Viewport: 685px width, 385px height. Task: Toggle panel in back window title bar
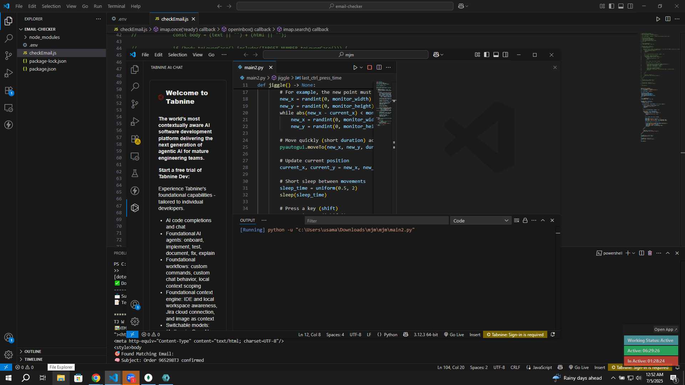tap(621, 6)
